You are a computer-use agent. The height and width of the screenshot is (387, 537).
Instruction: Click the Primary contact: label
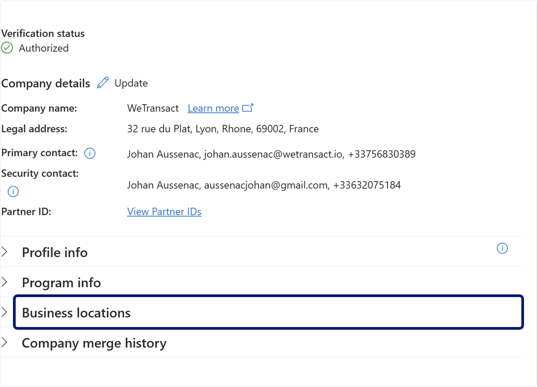click(40, 153)
